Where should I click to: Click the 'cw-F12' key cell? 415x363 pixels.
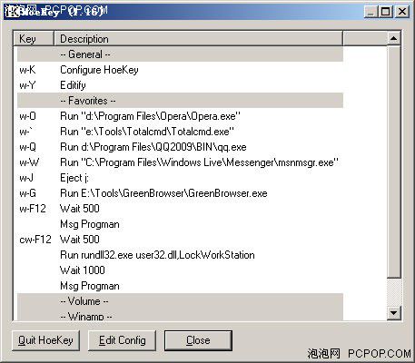point(35,240)
